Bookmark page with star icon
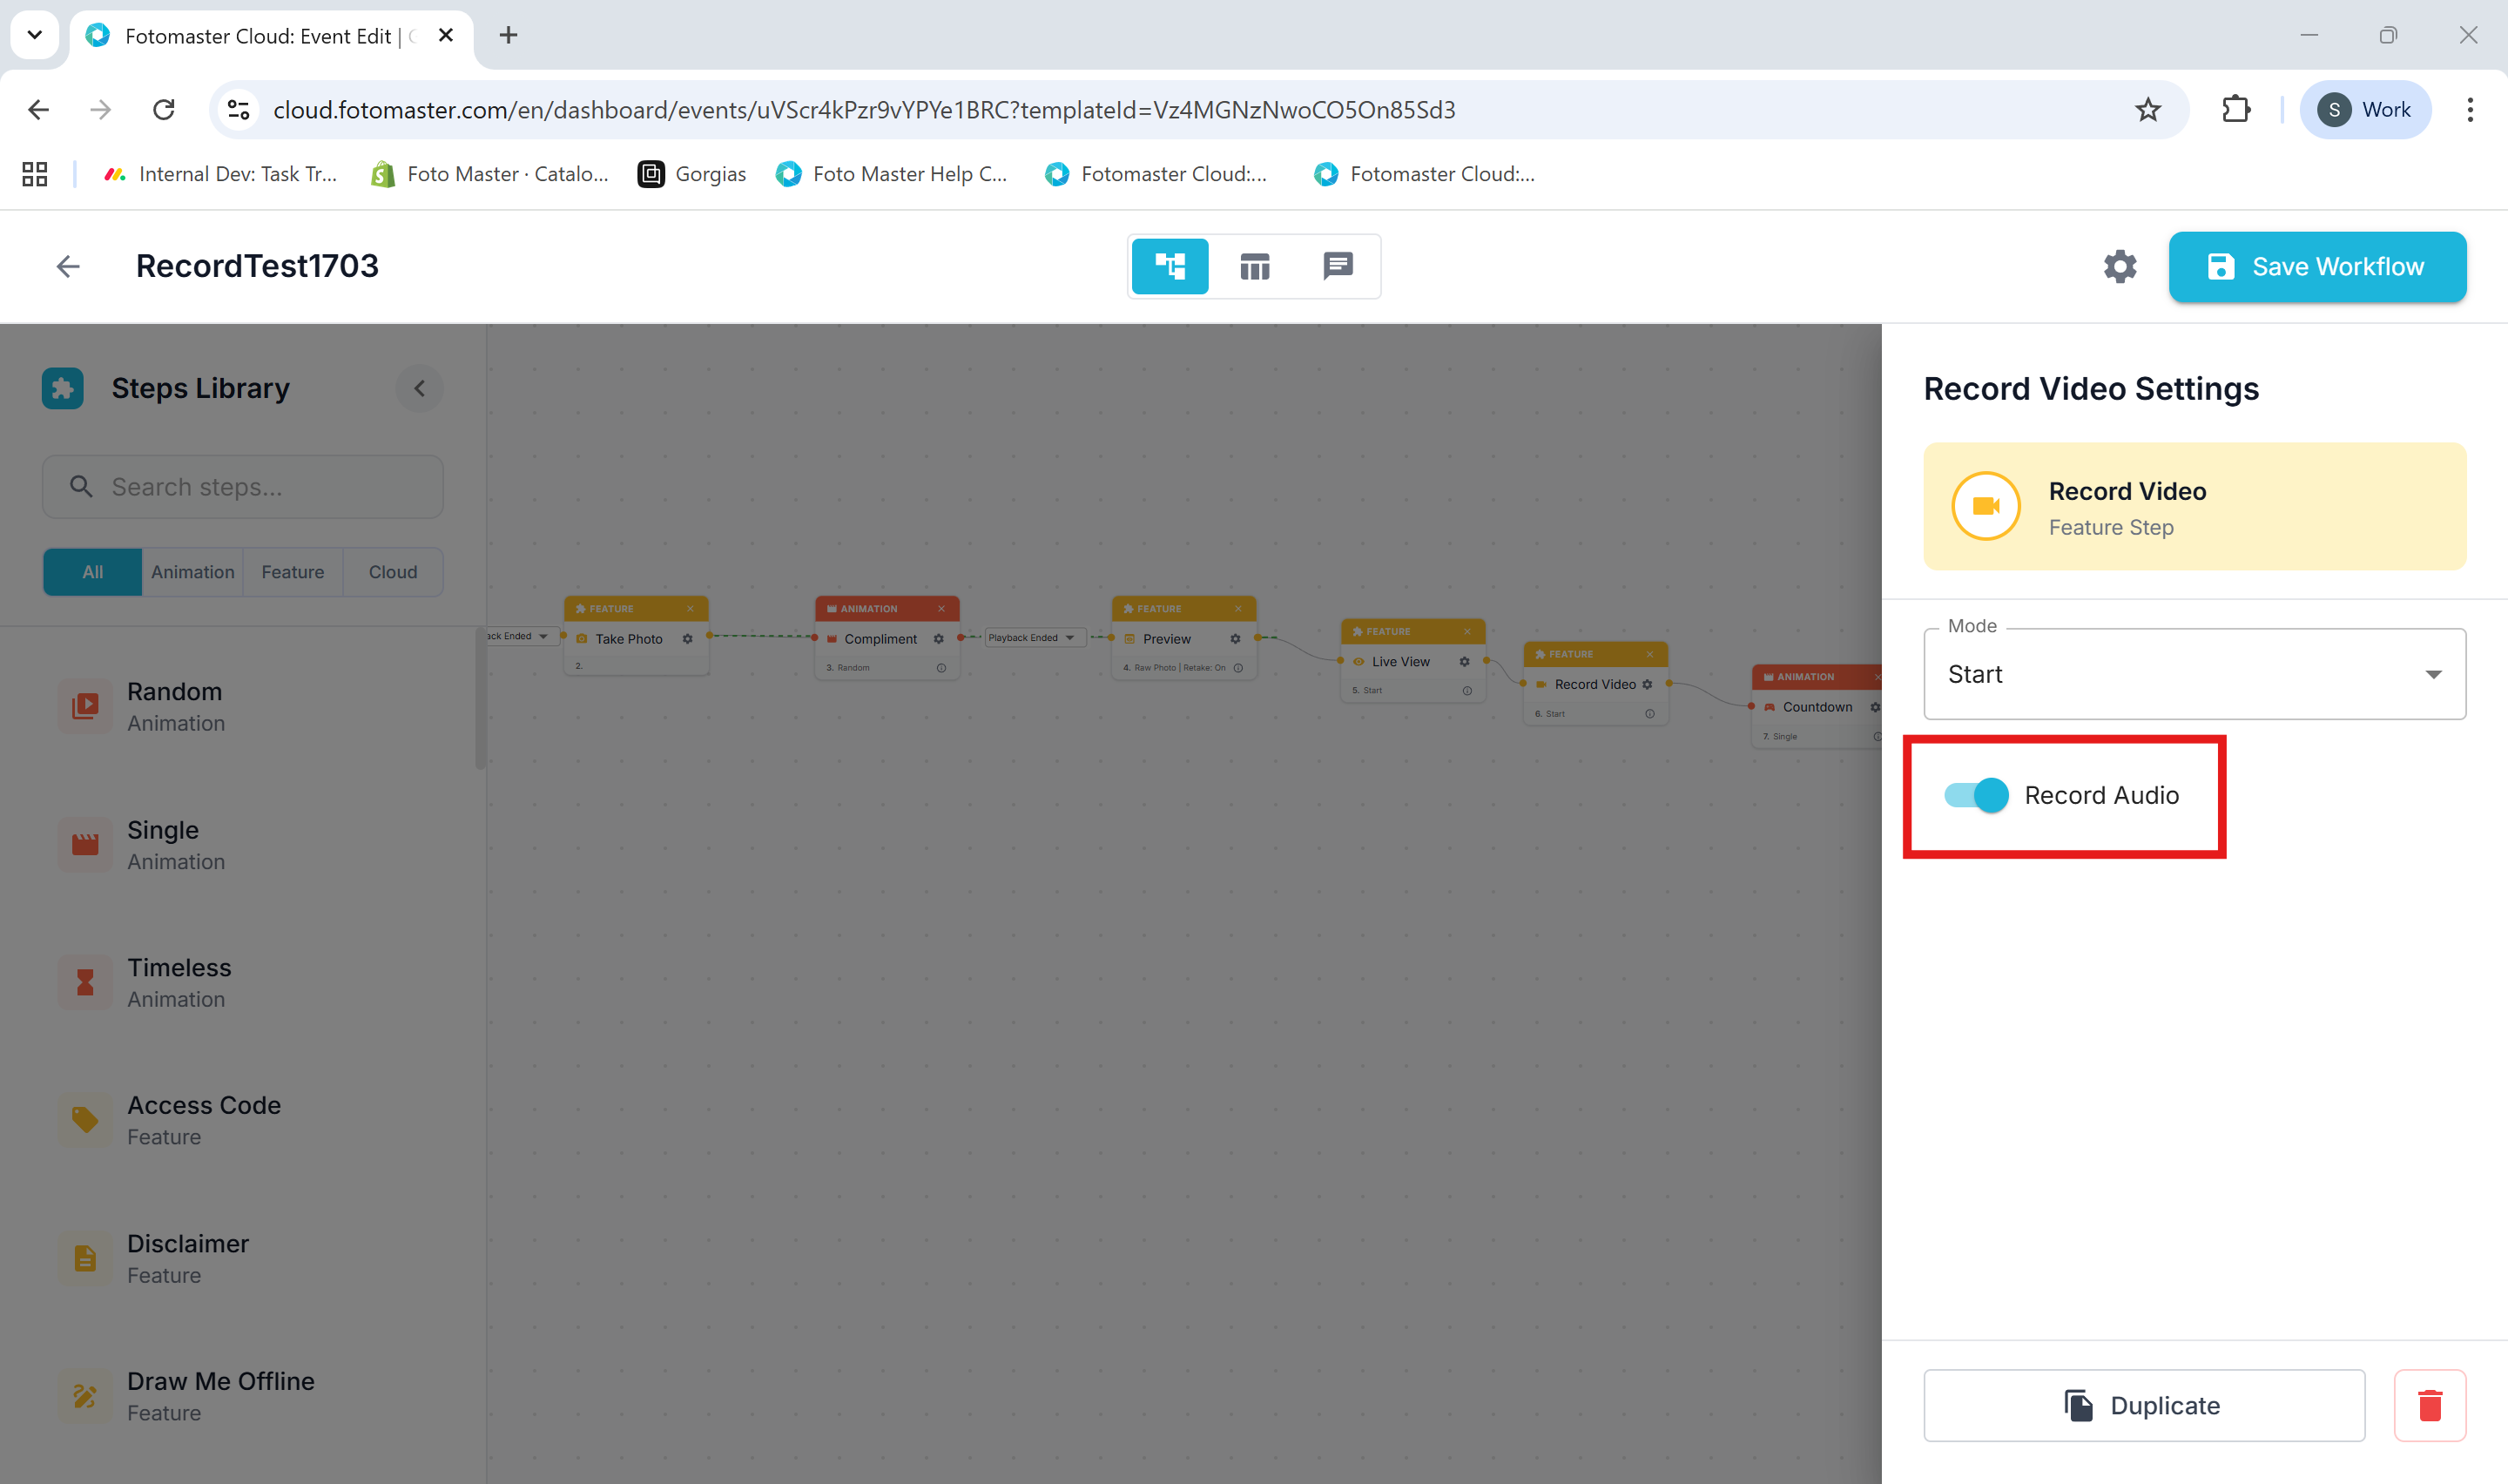The width and height of the screenshot is (2508, 1484). click(x=2147, y=110)
